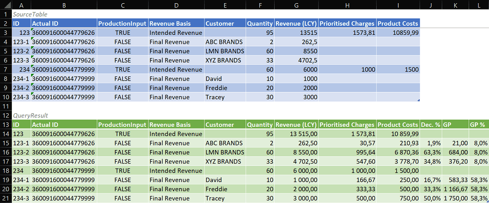Select prioritised charge value 30,57
This screenshot has height=203, width=489.
click(347, 143)
